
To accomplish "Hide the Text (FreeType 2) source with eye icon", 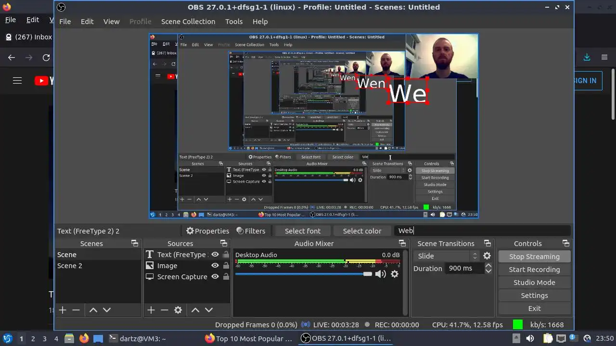I will pos(215,255).
